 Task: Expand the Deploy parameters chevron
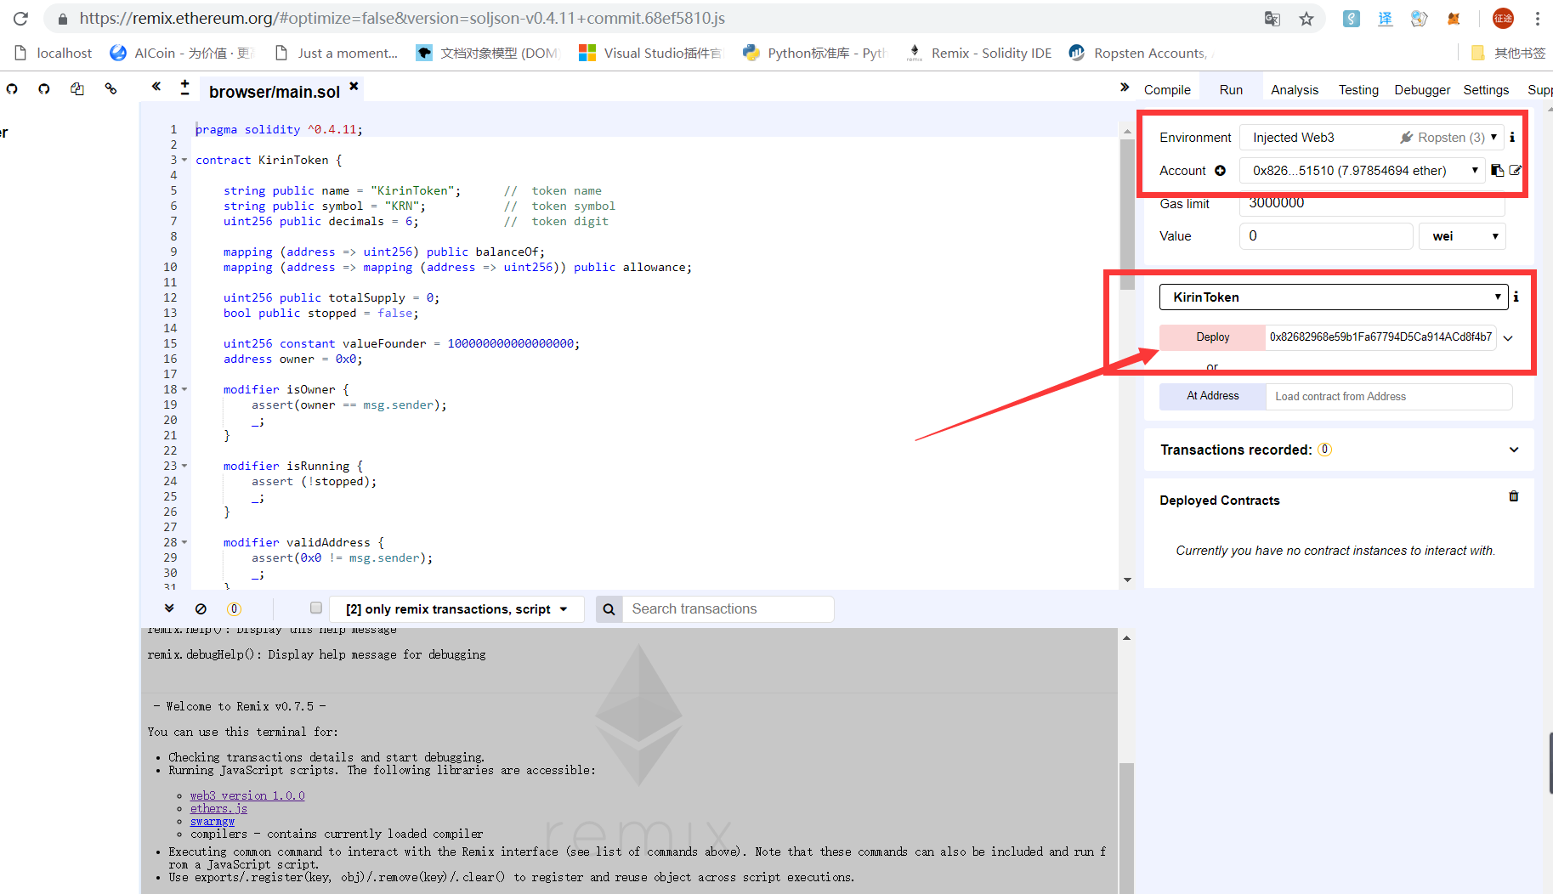(x=1508, y=337)
